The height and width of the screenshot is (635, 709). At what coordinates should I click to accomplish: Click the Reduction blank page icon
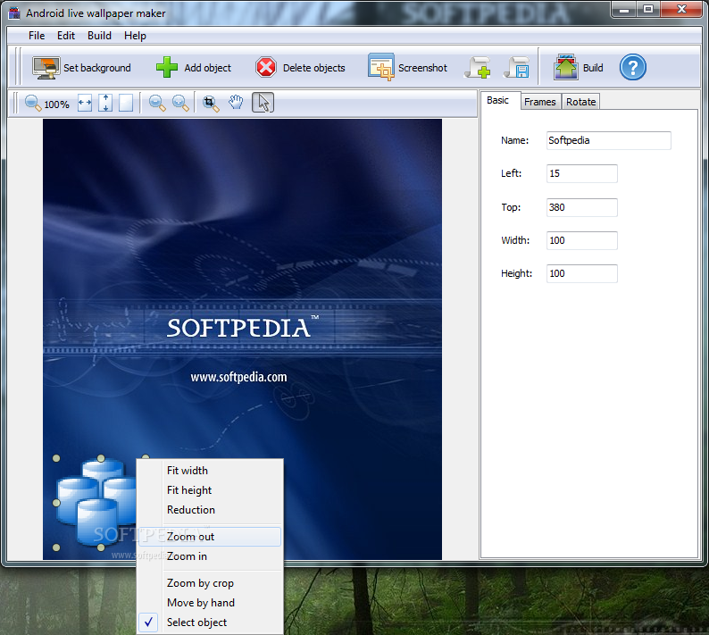pyautogui.click(x=126, y=103)
